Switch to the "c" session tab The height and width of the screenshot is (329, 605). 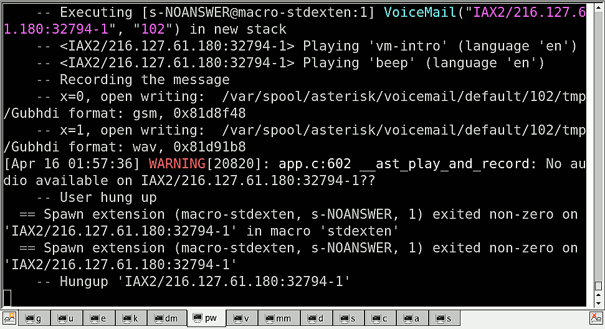coord(380,318)
